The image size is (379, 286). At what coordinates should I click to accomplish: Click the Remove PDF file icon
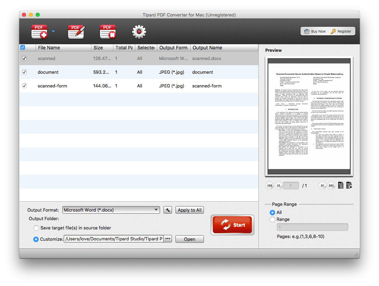pos(108,32)
